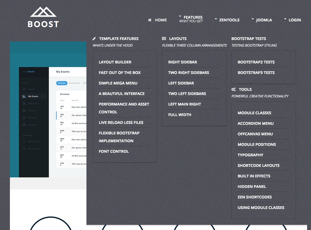Go to Bootstrap3 Tests
Image resolution: width=311 pixels, height=230 pixels.
click(256, 73)
